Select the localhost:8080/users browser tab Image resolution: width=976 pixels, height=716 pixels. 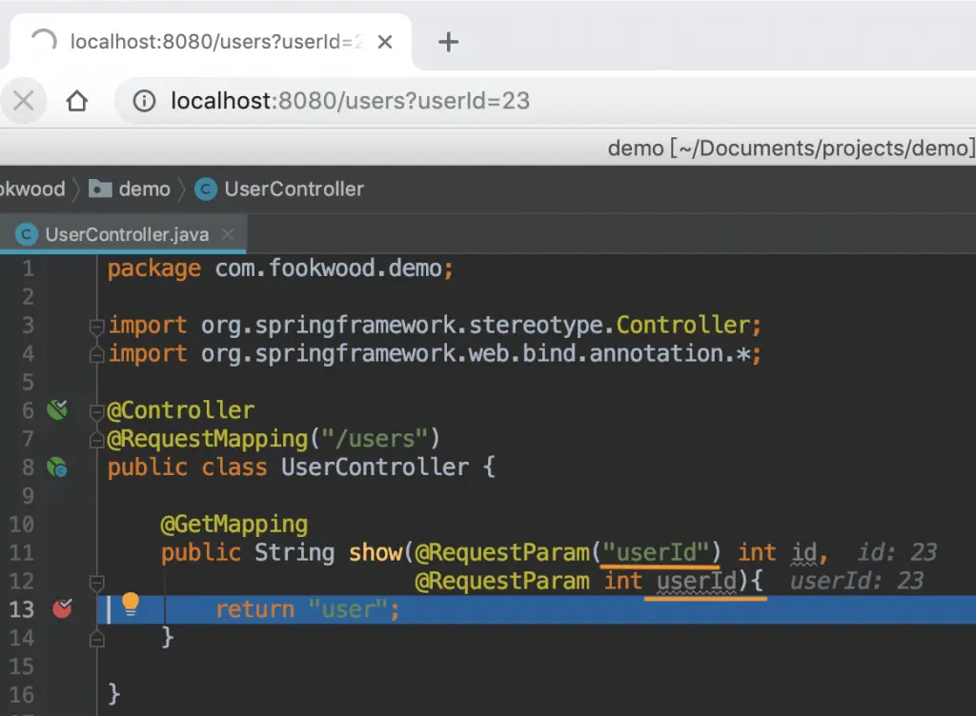point(212,42)
